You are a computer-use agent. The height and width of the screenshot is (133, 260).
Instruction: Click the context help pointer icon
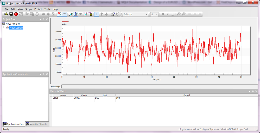[x=118, y=14]
